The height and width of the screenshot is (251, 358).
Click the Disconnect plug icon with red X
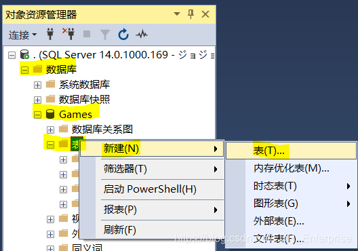tap(68, 34)
